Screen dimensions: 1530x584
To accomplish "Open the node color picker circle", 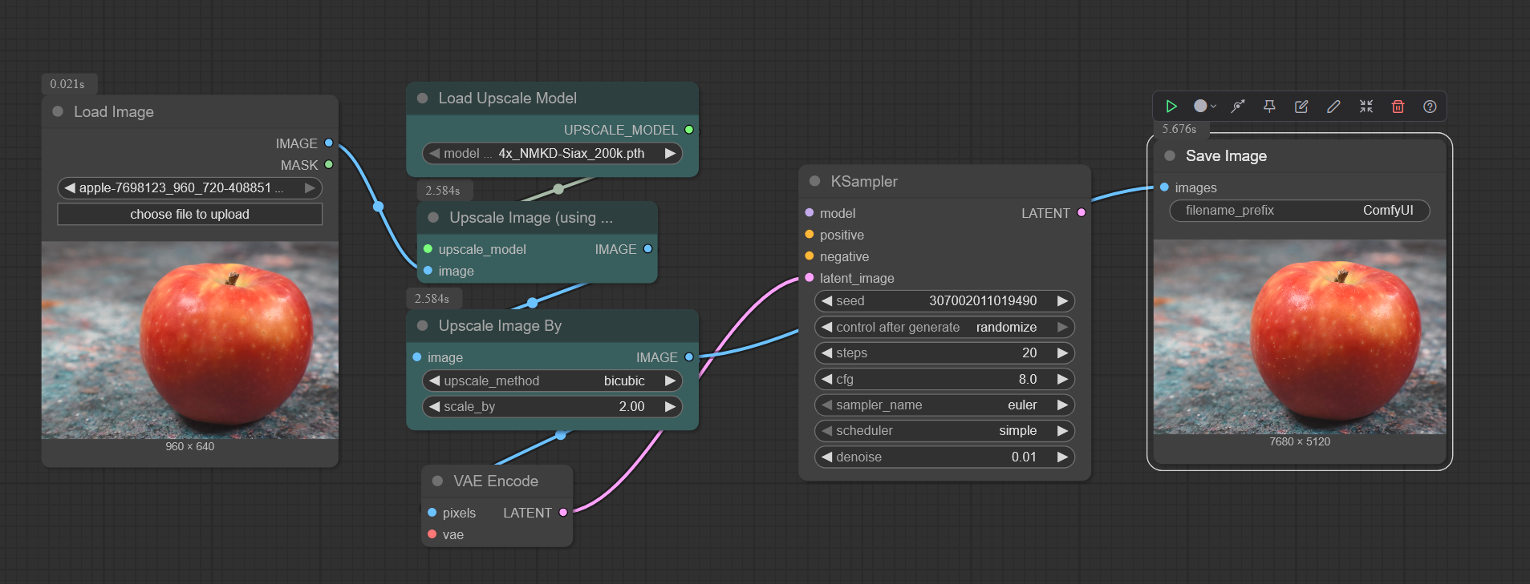I will (1204, 107).
